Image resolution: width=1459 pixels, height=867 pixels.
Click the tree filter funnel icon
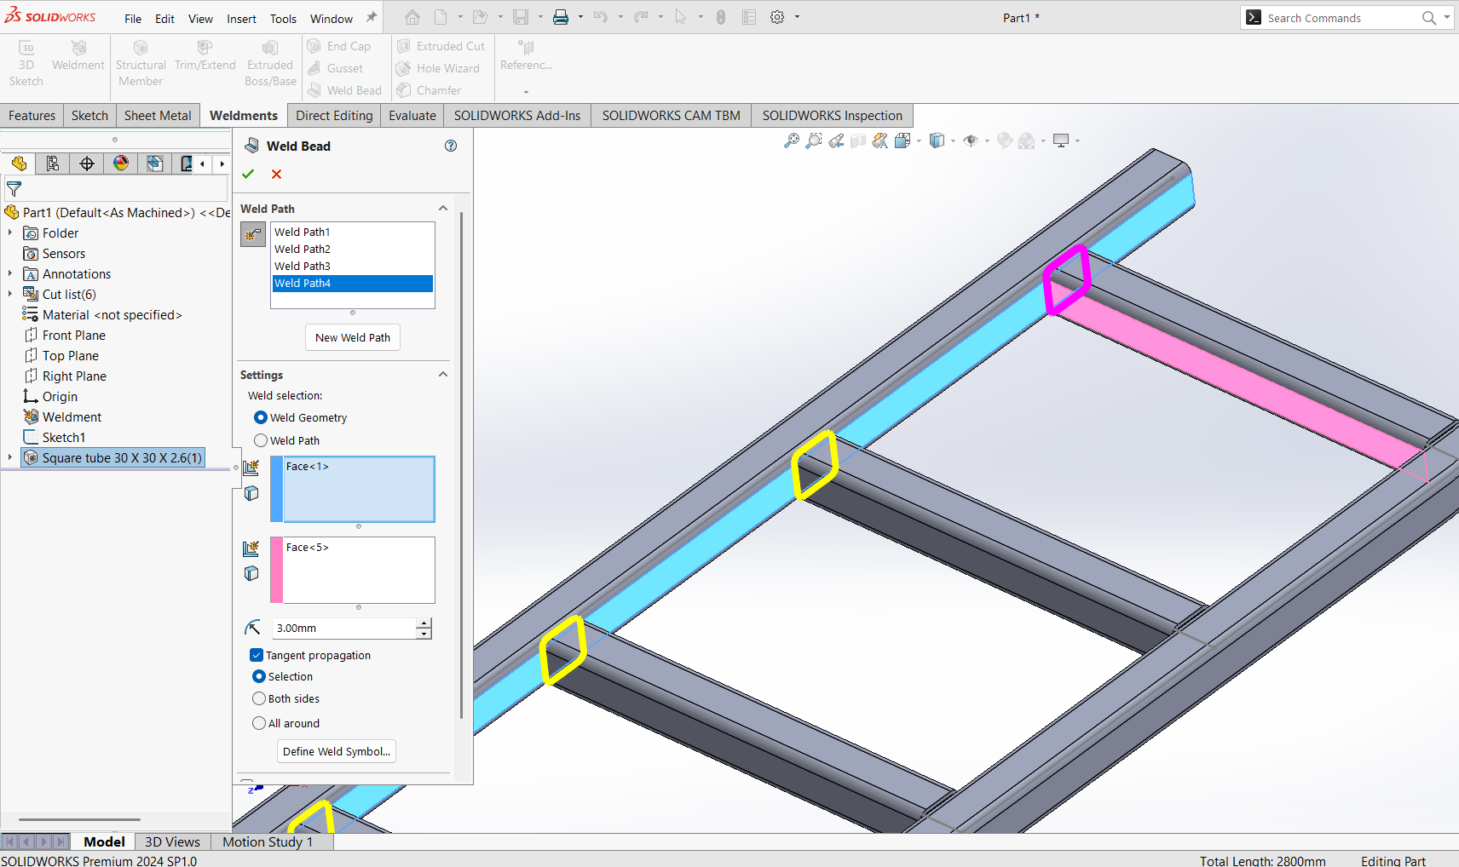pyautogui.click(x=14, y=189)
